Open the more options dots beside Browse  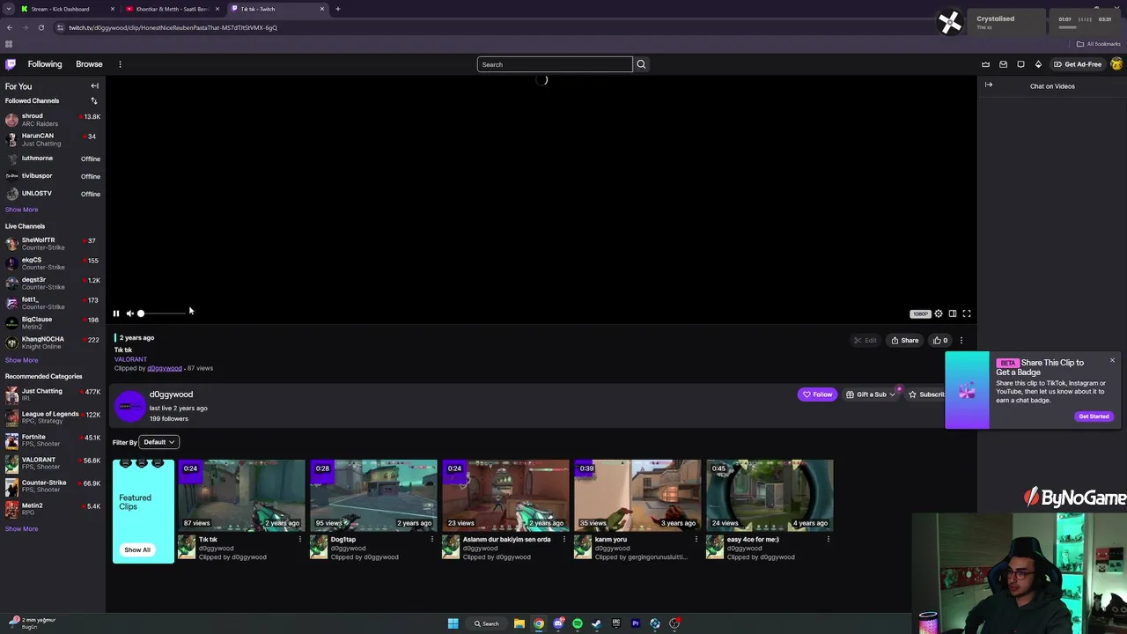(x=120, y=64)
